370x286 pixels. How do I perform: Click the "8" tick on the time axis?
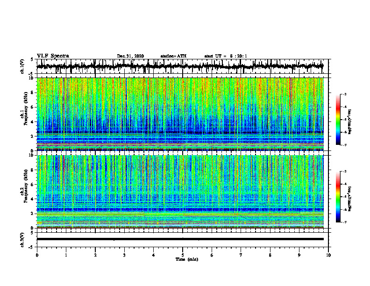click(270, 255)
